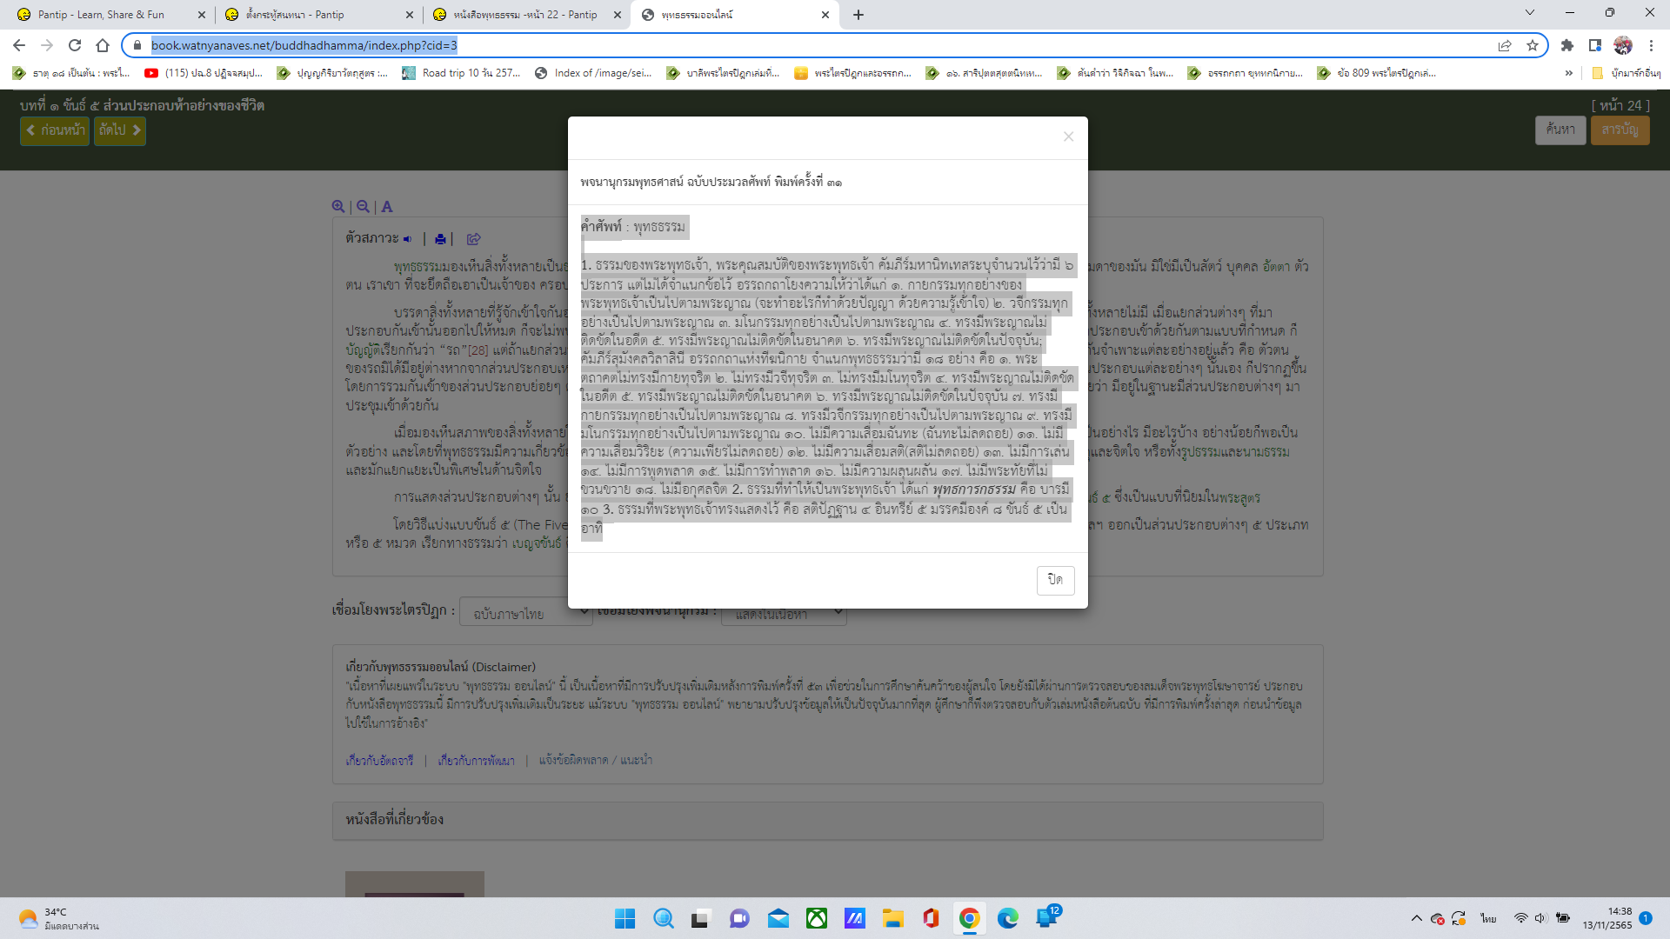Open Index of /image/sei bookmark

pos(593,73)
